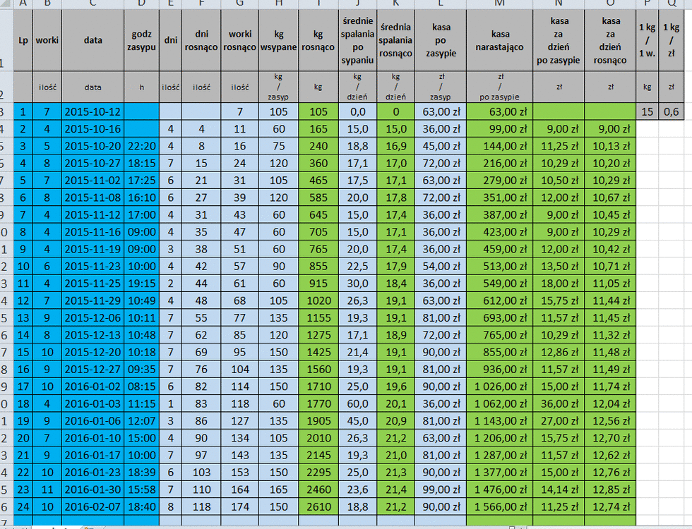Click the cell showing 1 566,00 zł

coord(499,506)
